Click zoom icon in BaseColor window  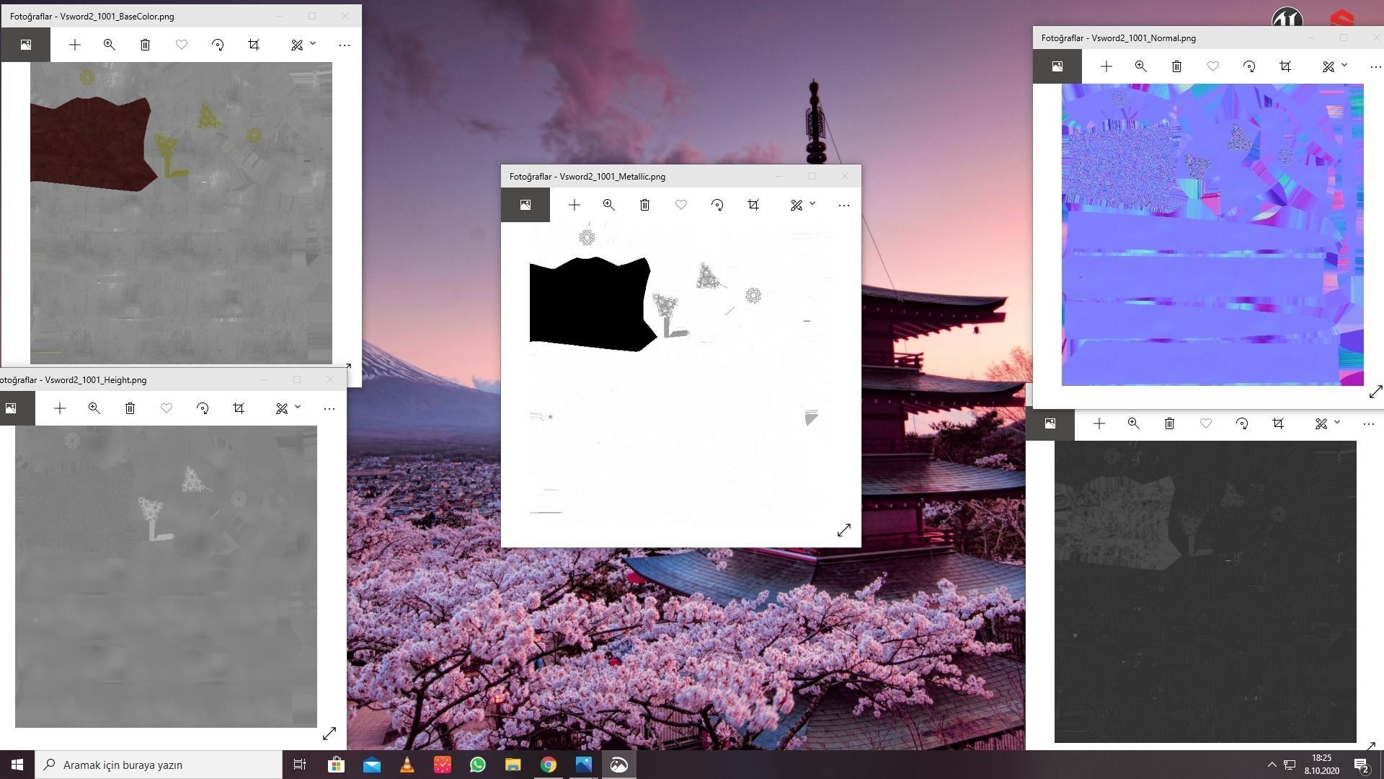tap(109, 45)
